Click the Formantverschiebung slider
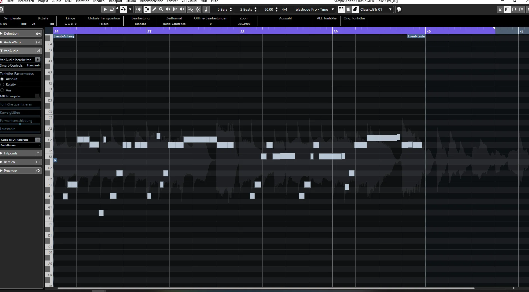 [x=20, y=124]
